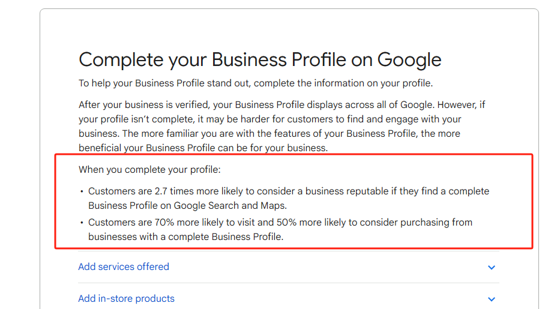Viewport: 545px width, 309px height.
Task: Open the Add in-store products section
Action: coord(126,299)
